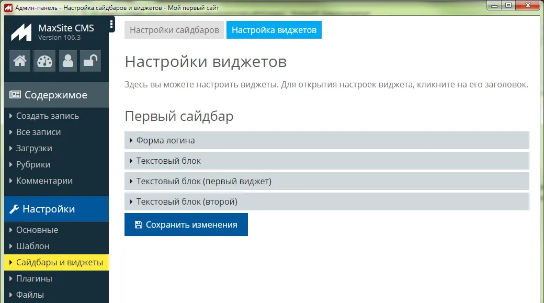
Task: Click the three-dot sidebar handle icon
Action: pyautogui.click(x=110, y=24)
